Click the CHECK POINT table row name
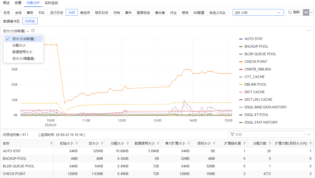315x178 pixels. pos(14,174)
